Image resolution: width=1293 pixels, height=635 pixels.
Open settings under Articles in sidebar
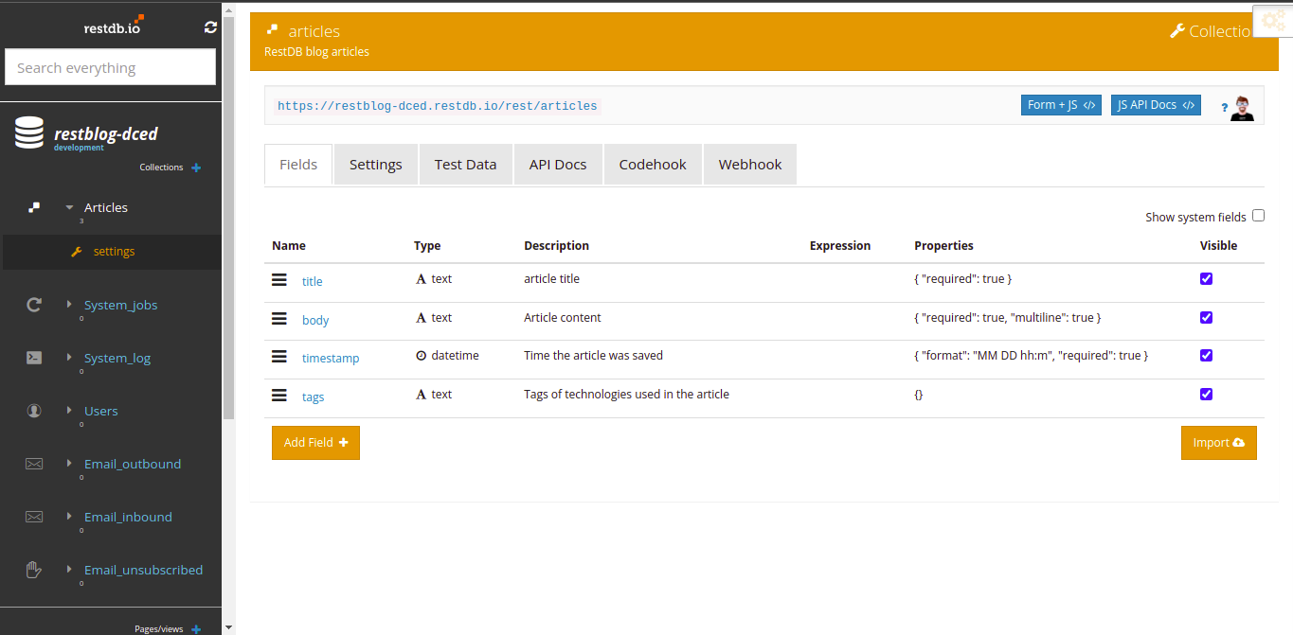[114, 252]
